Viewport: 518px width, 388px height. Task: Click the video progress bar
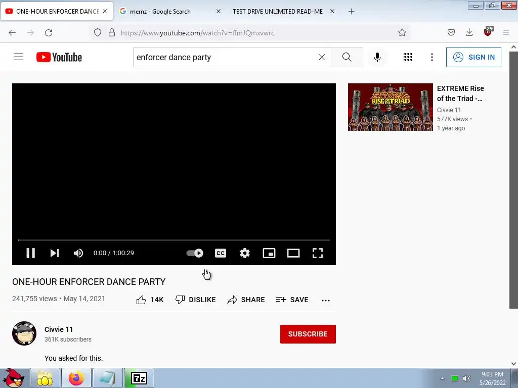174,240
